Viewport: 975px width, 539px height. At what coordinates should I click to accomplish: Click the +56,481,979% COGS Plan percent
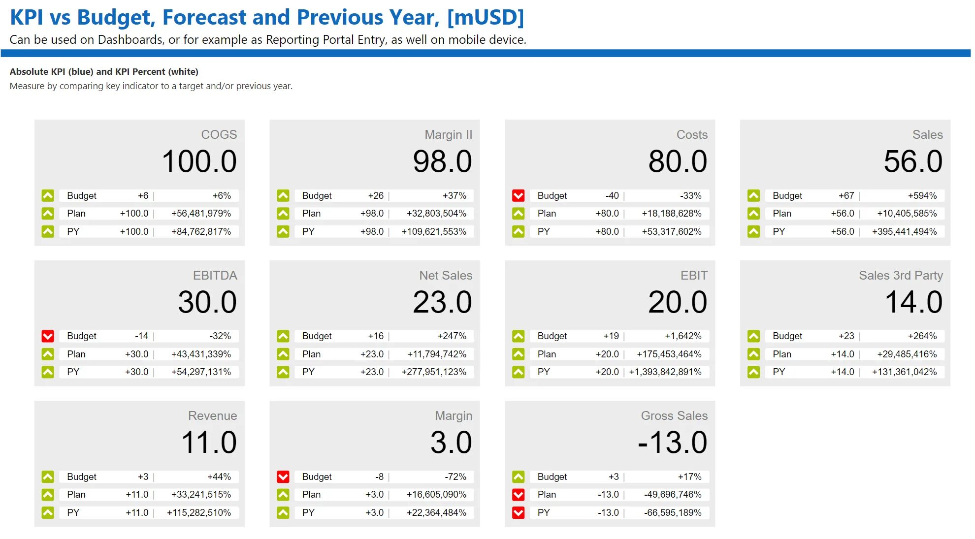click(x=201, y=214)
